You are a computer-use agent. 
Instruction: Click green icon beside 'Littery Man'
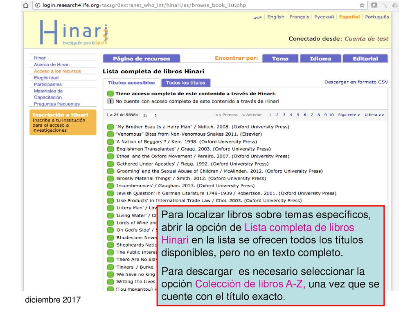pyautogui.click(x=110, y=208)
